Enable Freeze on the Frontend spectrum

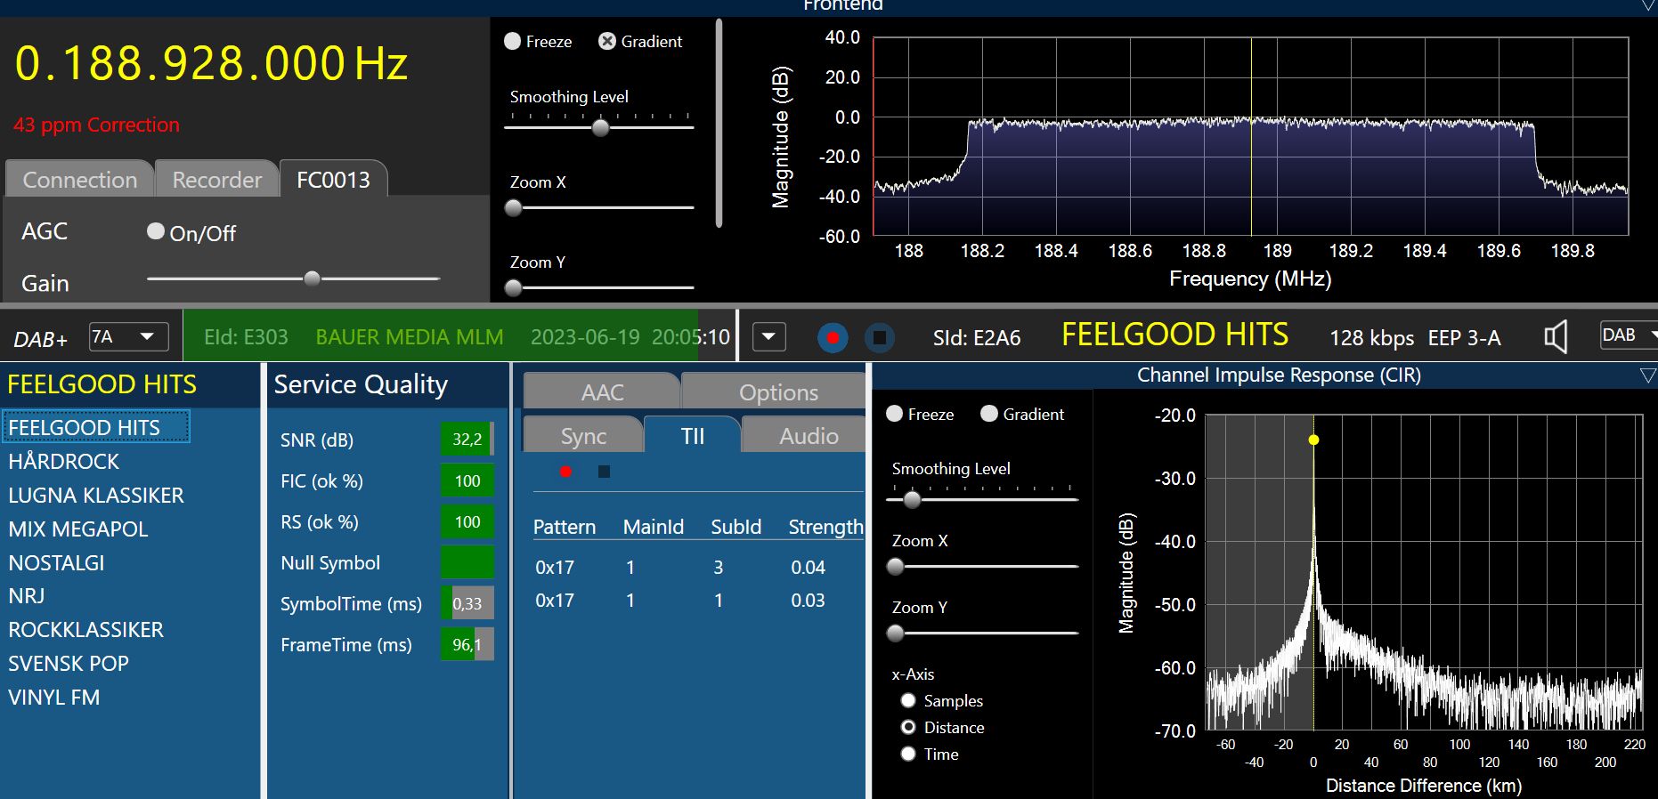point(513,41)
